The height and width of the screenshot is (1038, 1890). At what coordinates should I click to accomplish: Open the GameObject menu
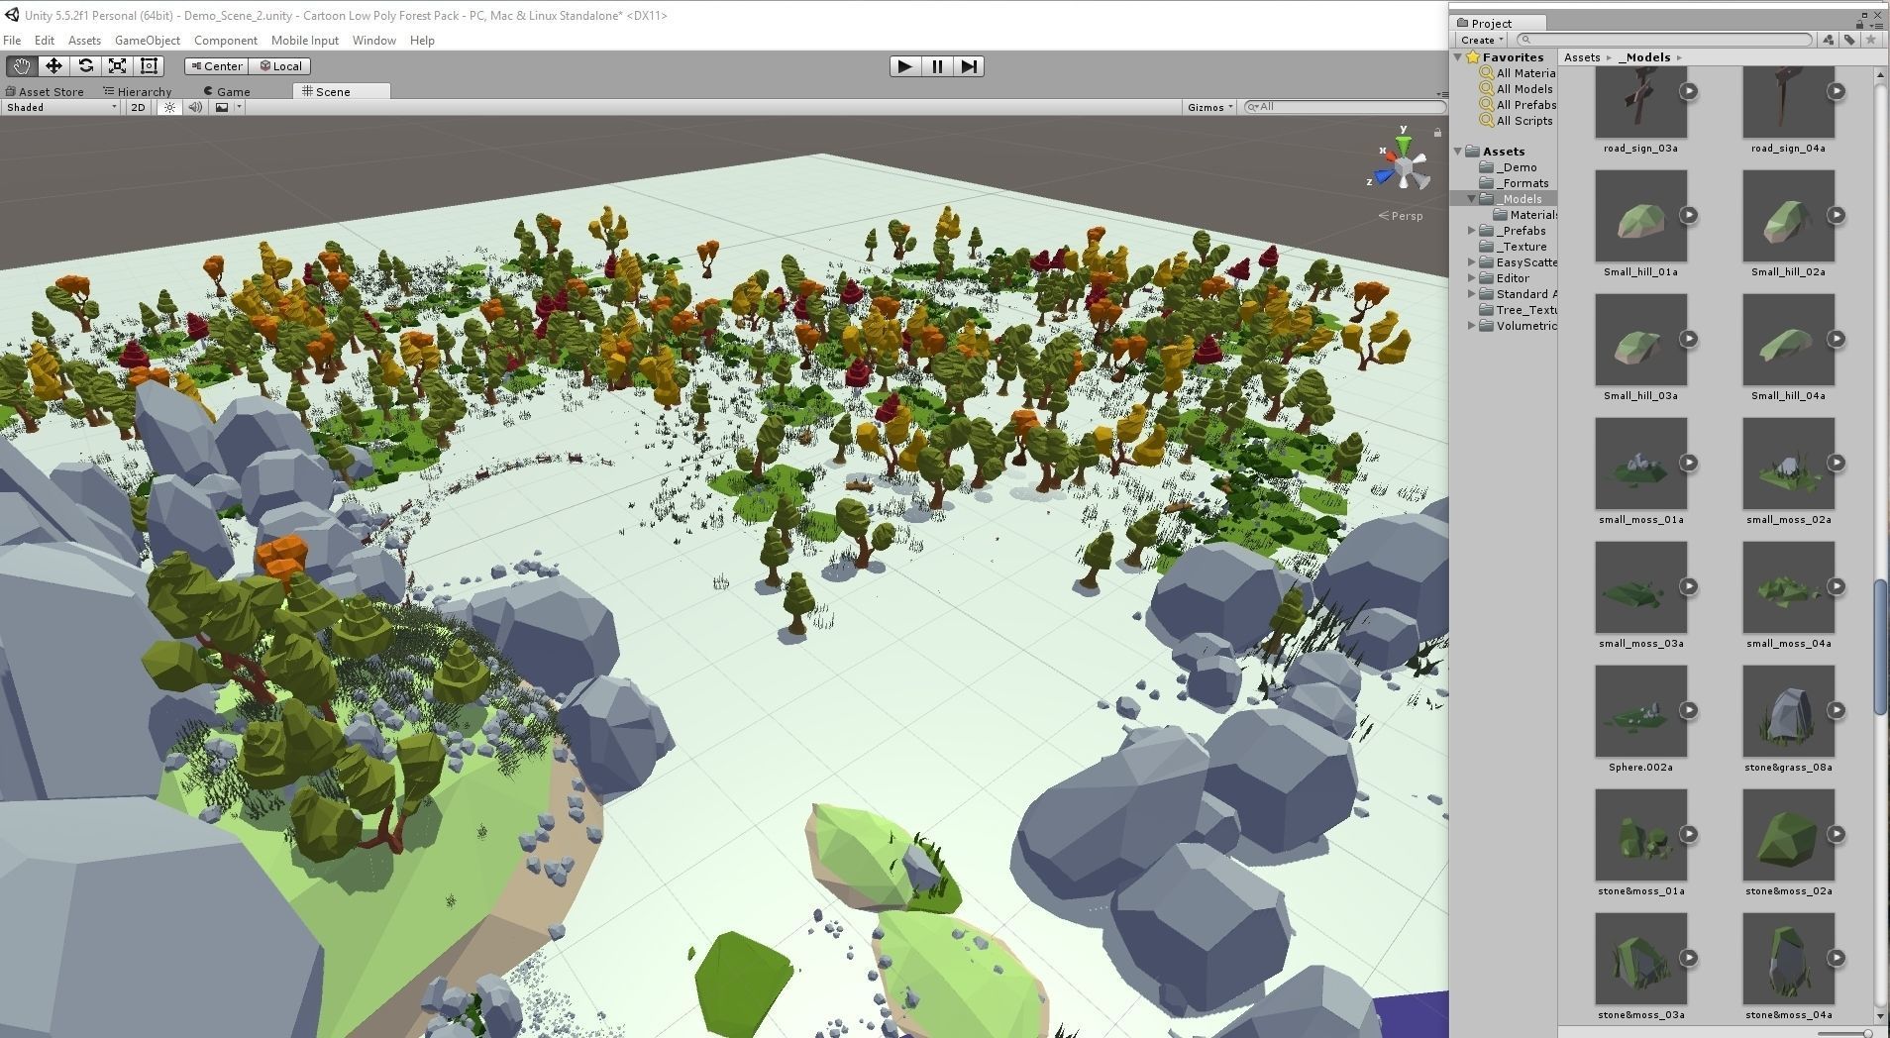coord(148,41)
